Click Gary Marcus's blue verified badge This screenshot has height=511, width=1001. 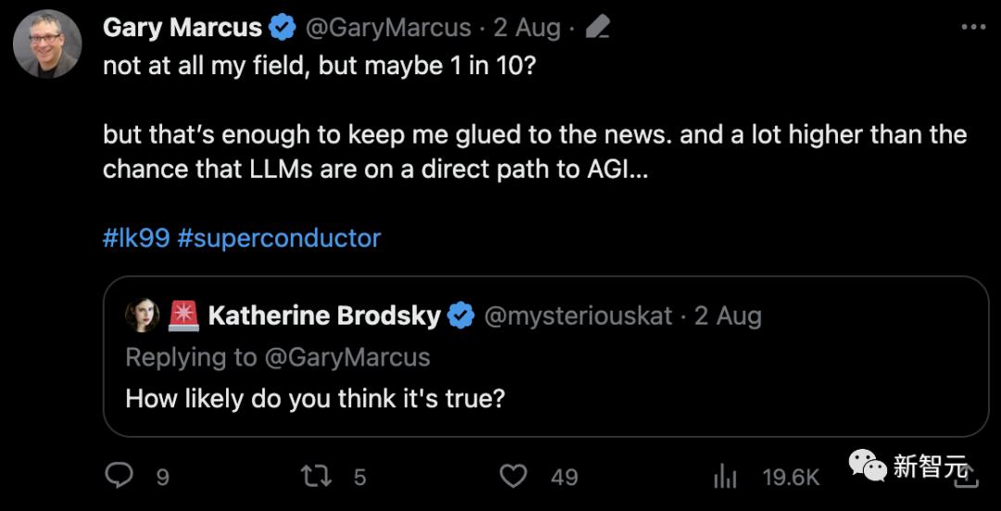[282, 29]
